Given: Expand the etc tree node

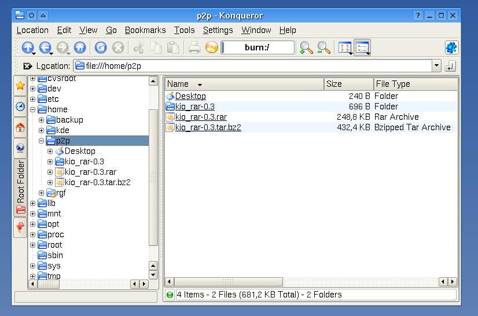Looking at the screenshot, I should [x=32, y=99].
